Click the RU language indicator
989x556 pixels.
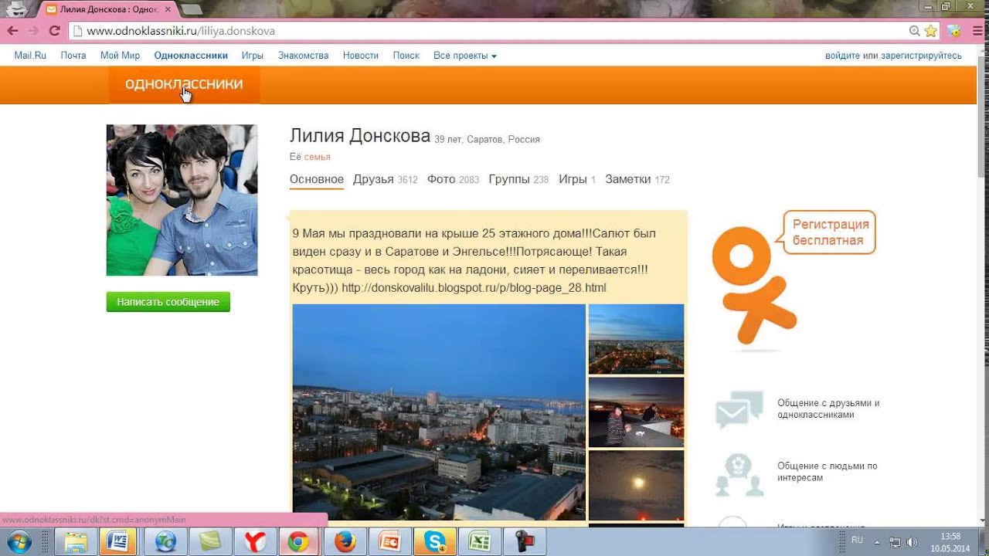click(x=857, y=540)
